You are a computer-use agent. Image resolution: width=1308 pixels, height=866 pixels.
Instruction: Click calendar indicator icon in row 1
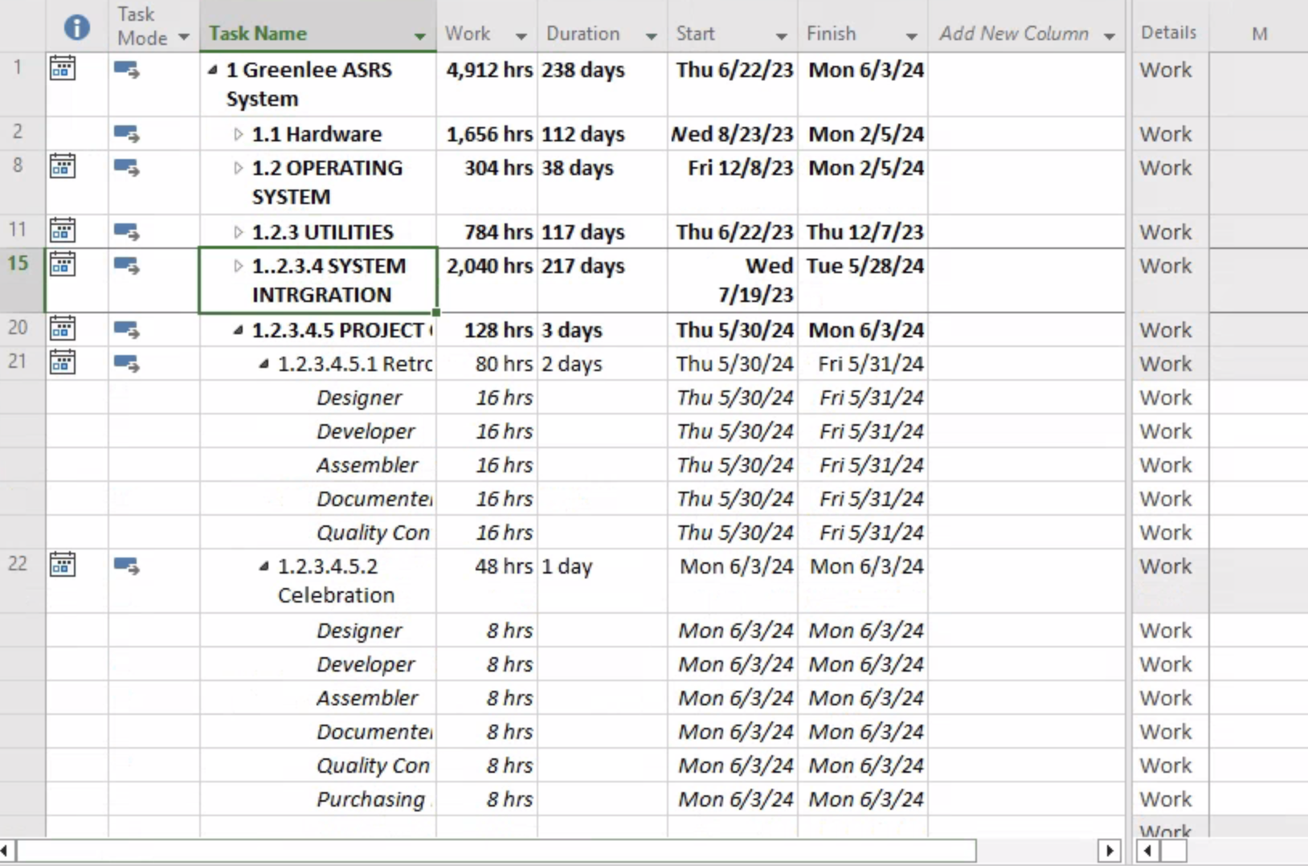coord(63,68)
